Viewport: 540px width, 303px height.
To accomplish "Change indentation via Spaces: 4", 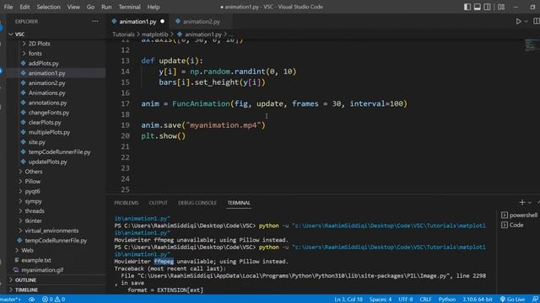I will point(381,300).
